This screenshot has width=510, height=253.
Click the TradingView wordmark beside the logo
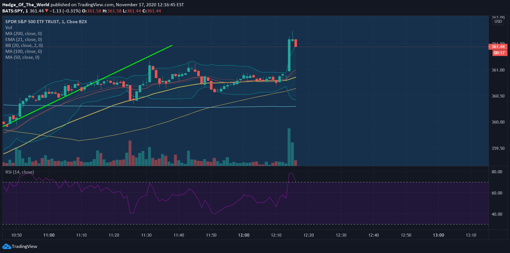(x=25, y=246)
